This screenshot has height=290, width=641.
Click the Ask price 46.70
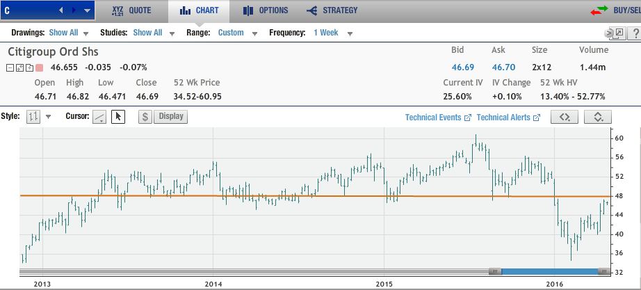(x=503, y=67)
